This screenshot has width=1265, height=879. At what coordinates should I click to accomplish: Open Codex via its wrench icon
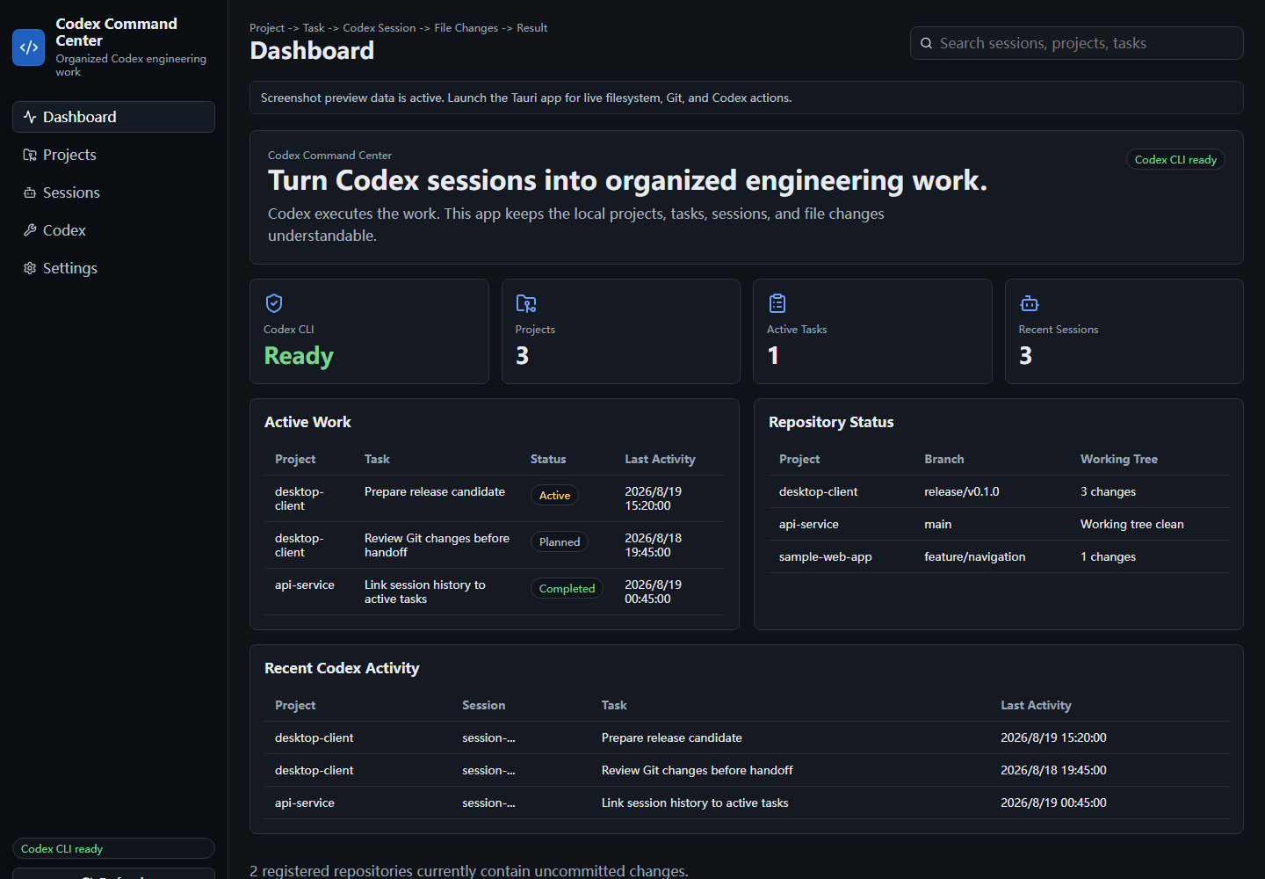[30, 230]
